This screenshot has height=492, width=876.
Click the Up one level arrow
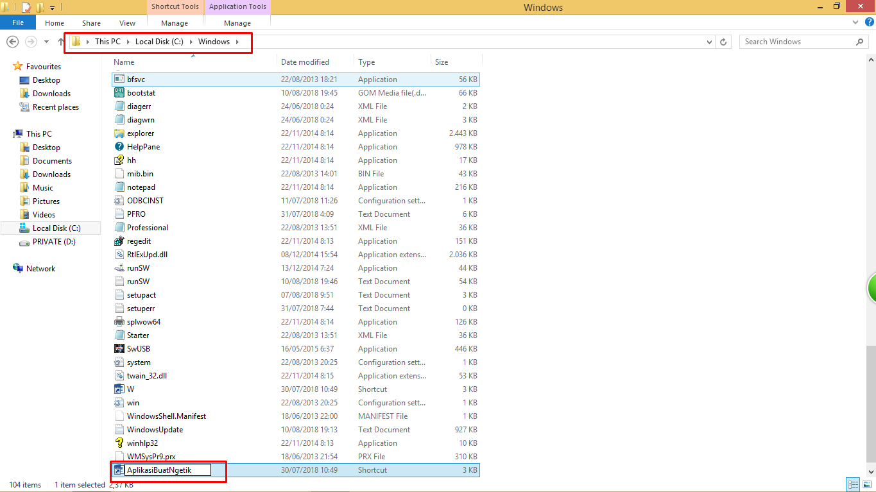pyautogui.click(x=61, y=42)
